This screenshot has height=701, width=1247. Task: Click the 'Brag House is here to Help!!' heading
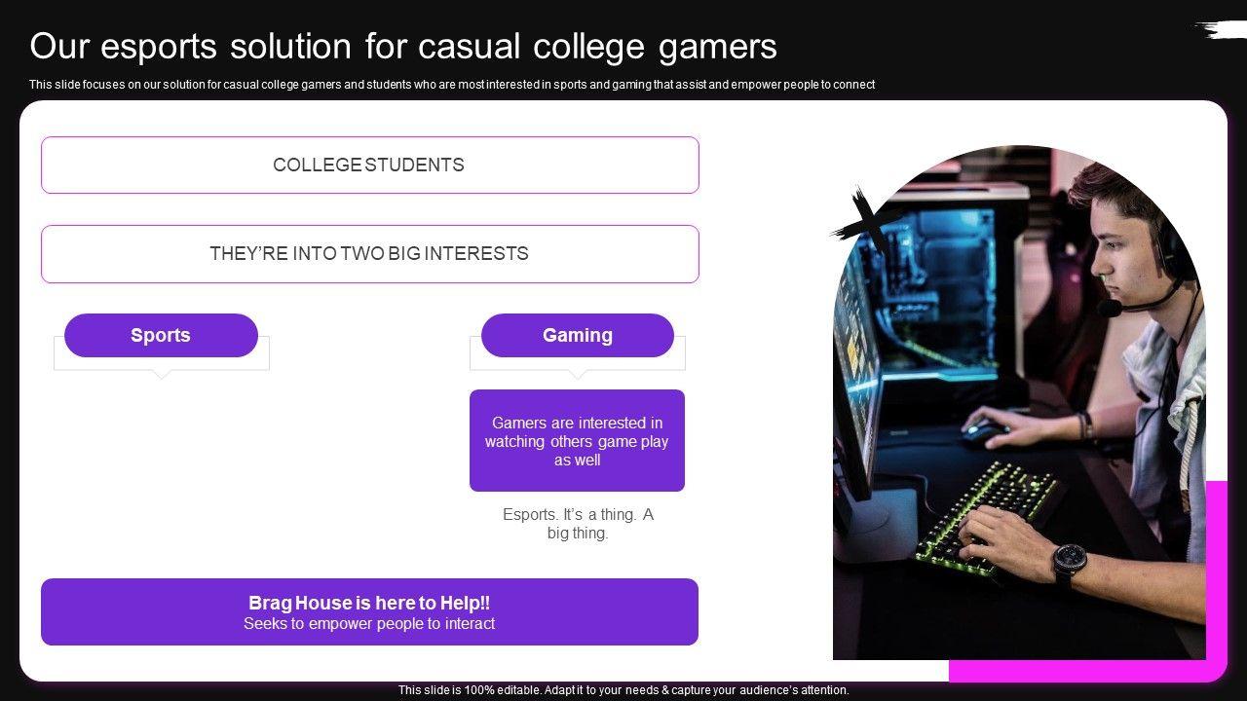[x=369, y=603]
